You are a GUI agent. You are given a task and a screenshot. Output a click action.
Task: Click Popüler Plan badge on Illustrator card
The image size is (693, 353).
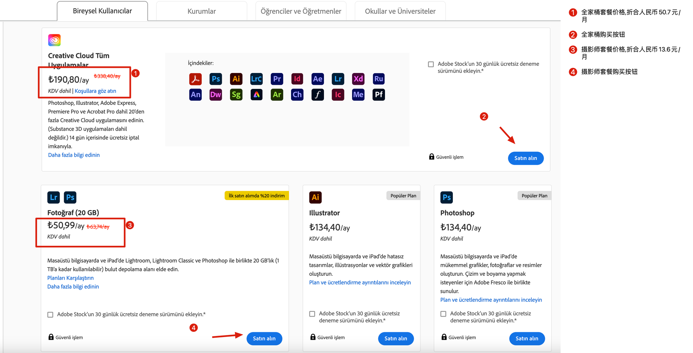coord(403,196)
